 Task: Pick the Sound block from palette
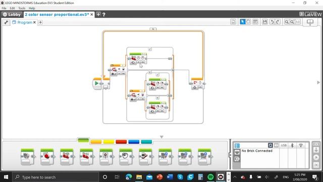[x=126, y=157]
